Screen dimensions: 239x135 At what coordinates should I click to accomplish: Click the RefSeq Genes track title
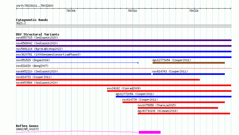[27, 126]
